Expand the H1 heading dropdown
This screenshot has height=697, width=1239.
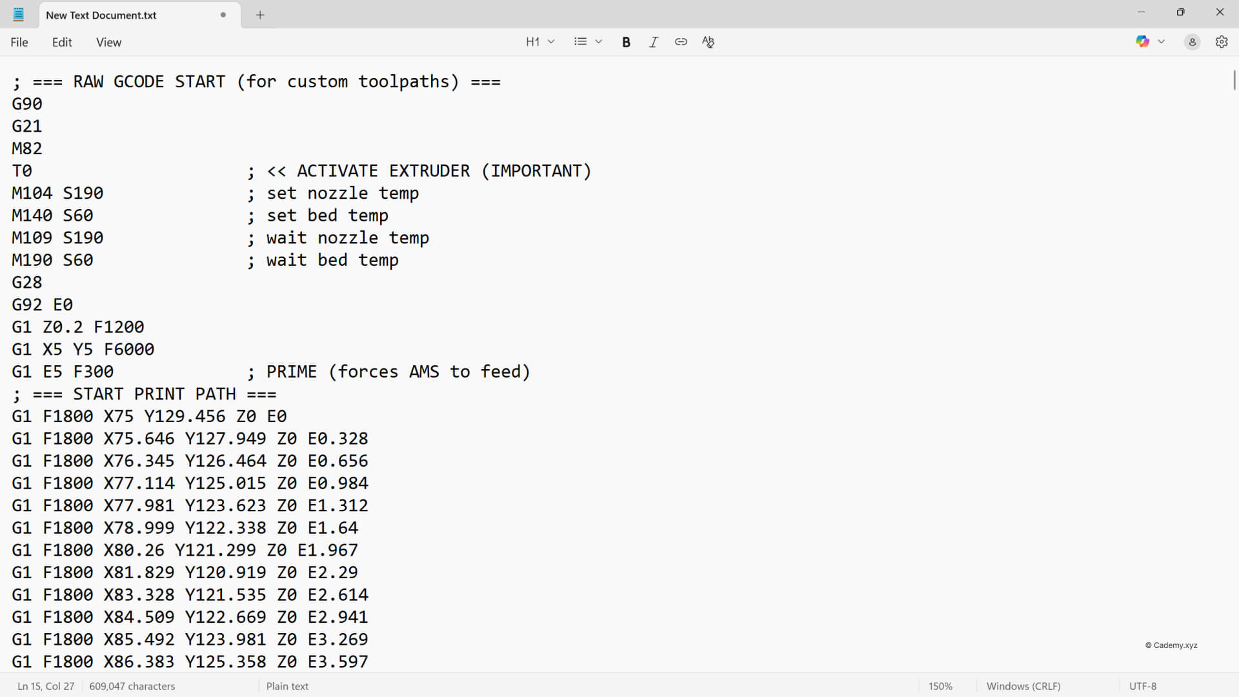[539, 42]
